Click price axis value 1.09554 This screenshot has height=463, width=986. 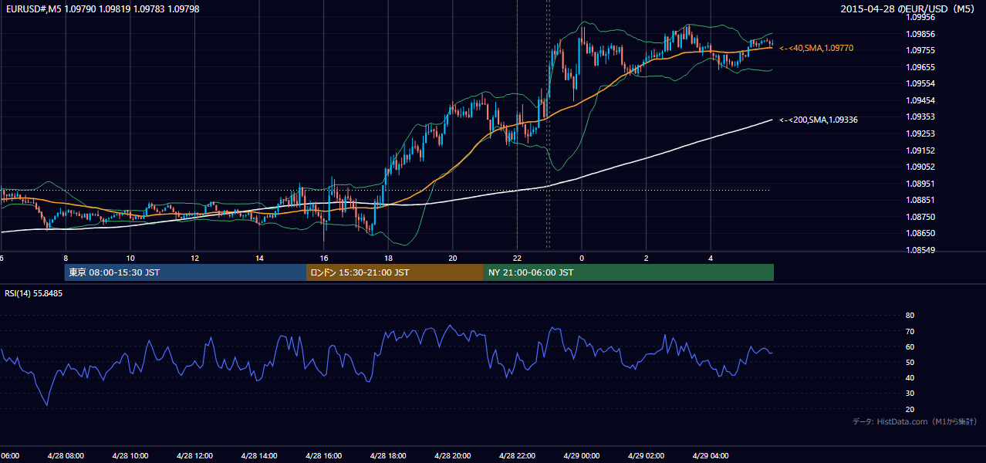point(920,83)
